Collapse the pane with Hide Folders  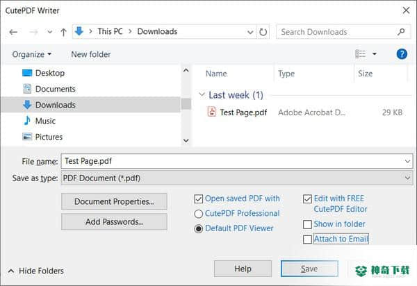(x=36, y=271)
